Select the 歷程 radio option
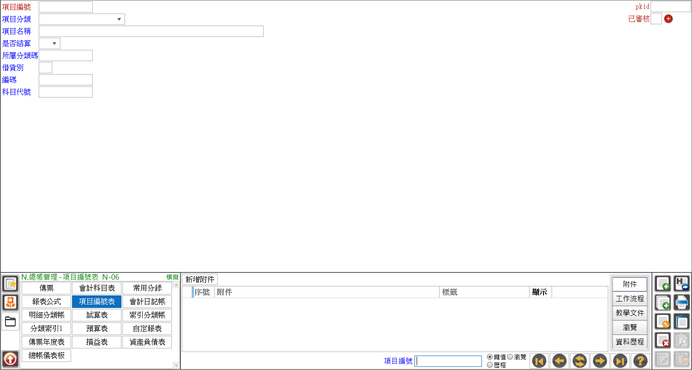Image resolution: width=692 pixels, height=370 pixels. point(490,365)
